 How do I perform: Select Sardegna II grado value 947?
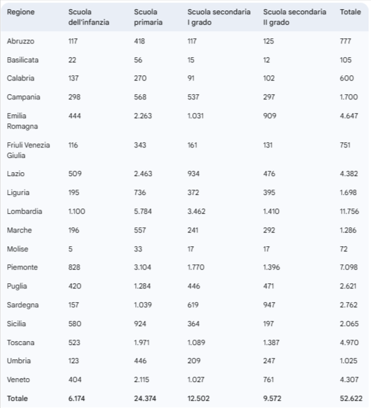269,305
